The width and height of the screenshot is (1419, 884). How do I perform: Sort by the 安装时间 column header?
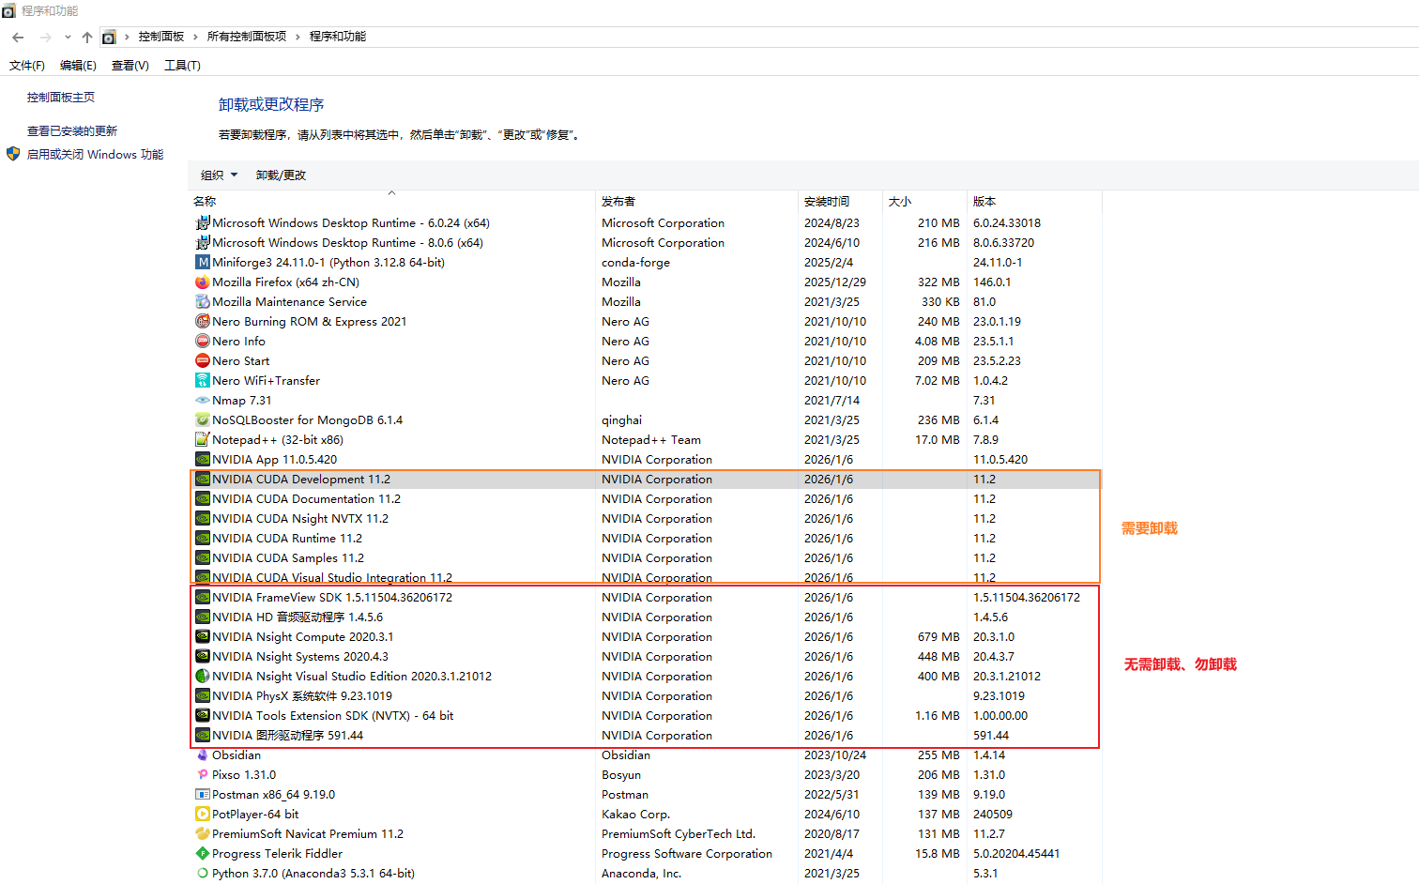click(x=841, y=202)
